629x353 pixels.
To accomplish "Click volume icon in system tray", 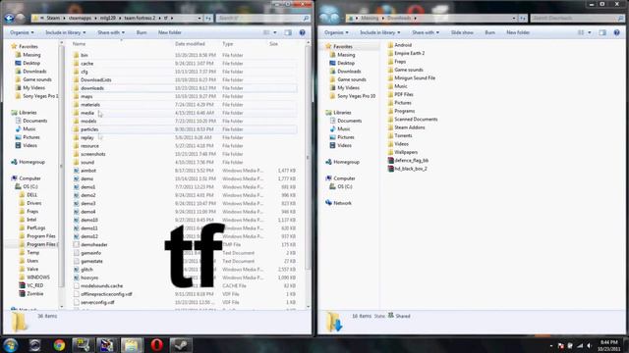I will pos(590,346).
